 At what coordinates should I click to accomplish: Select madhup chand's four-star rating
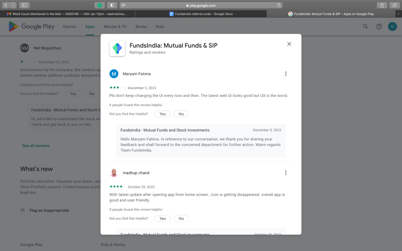click(118, 186)
